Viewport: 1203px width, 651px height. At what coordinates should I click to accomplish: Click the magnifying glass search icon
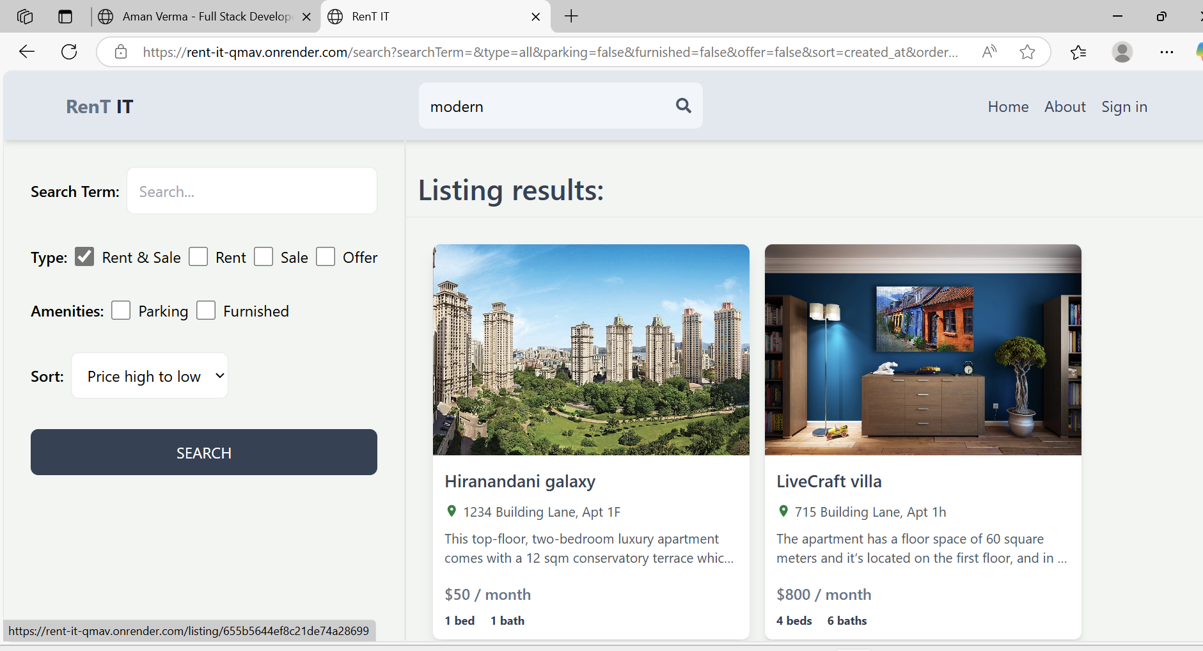[x=683, y=106]
